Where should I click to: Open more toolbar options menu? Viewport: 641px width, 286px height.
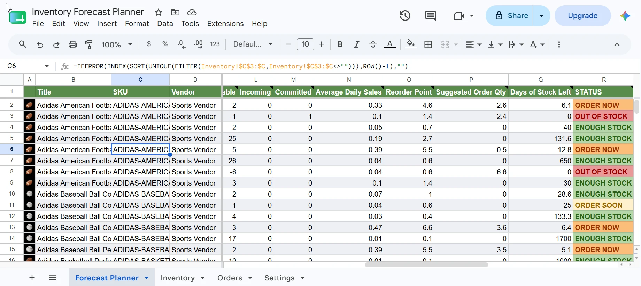pyautogui.click(x=559, y=44)
